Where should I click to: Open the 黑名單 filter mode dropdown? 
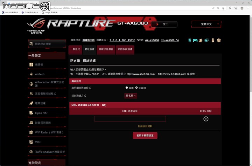click(x=131, y=96)
